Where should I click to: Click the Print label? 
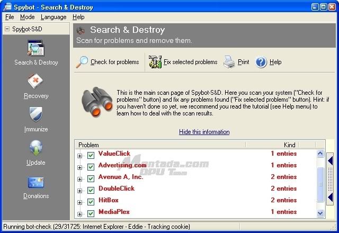(x=243, y=62)
